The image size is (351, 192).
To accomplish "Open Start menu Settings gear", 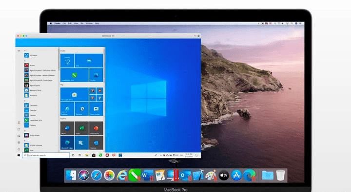I will [19, 143].
